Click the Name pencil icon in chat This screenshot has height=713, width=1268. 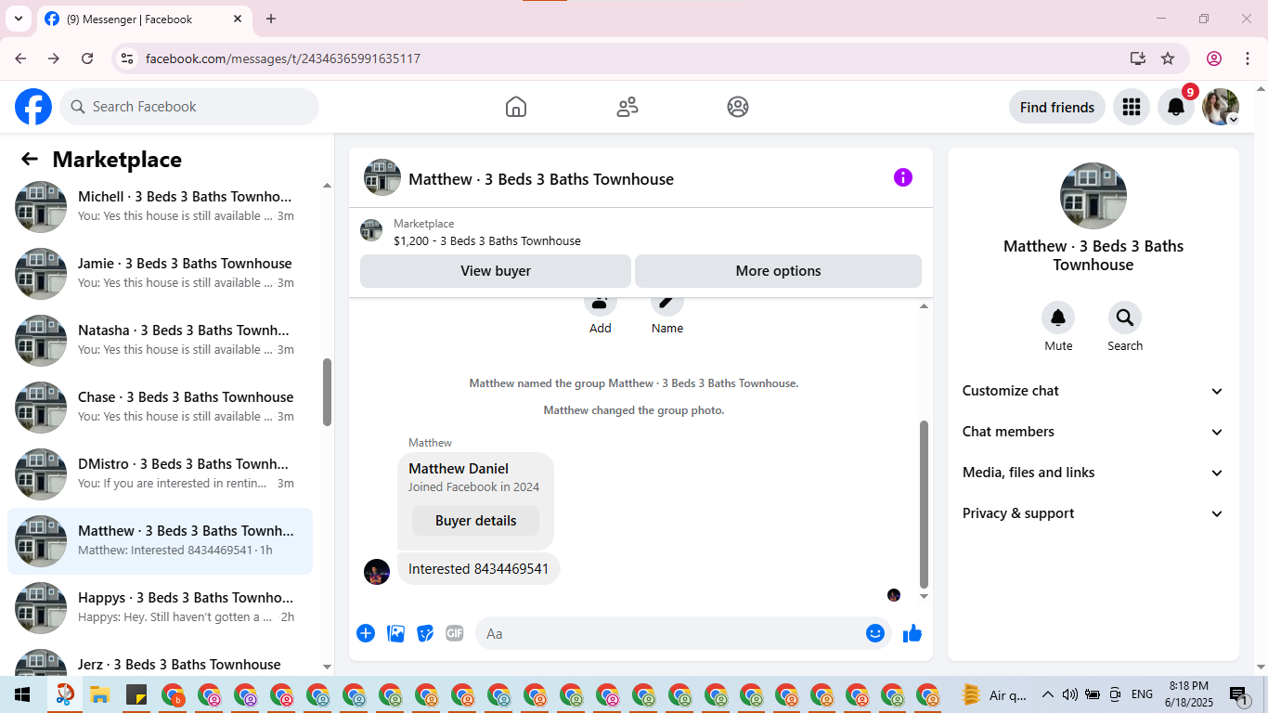coord(667,302)
